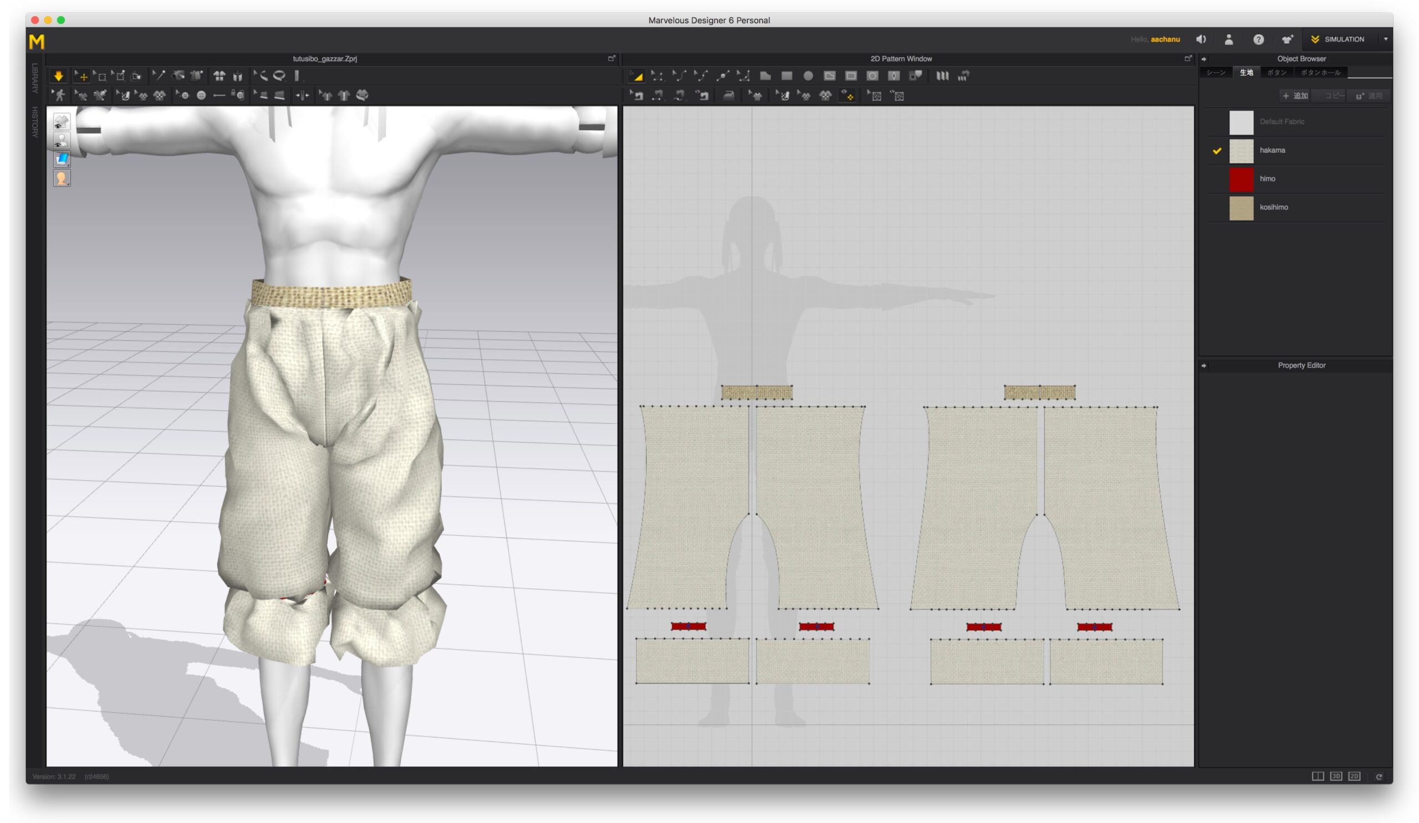1419x823 pixels.
Task: Switch to the シーン tab
Action: click(1216, 73)
